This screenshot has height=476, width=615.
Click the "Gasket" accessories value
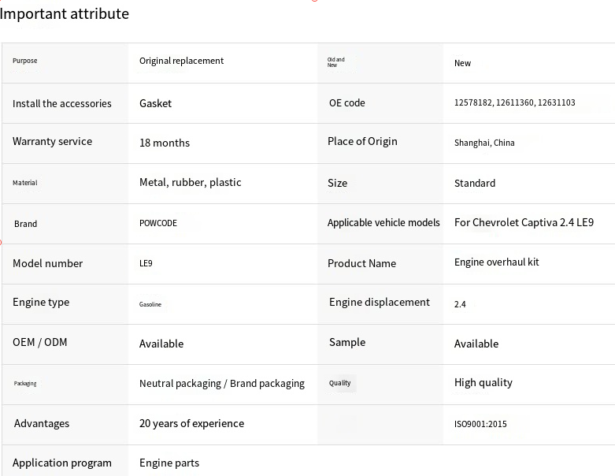(155, 103)
